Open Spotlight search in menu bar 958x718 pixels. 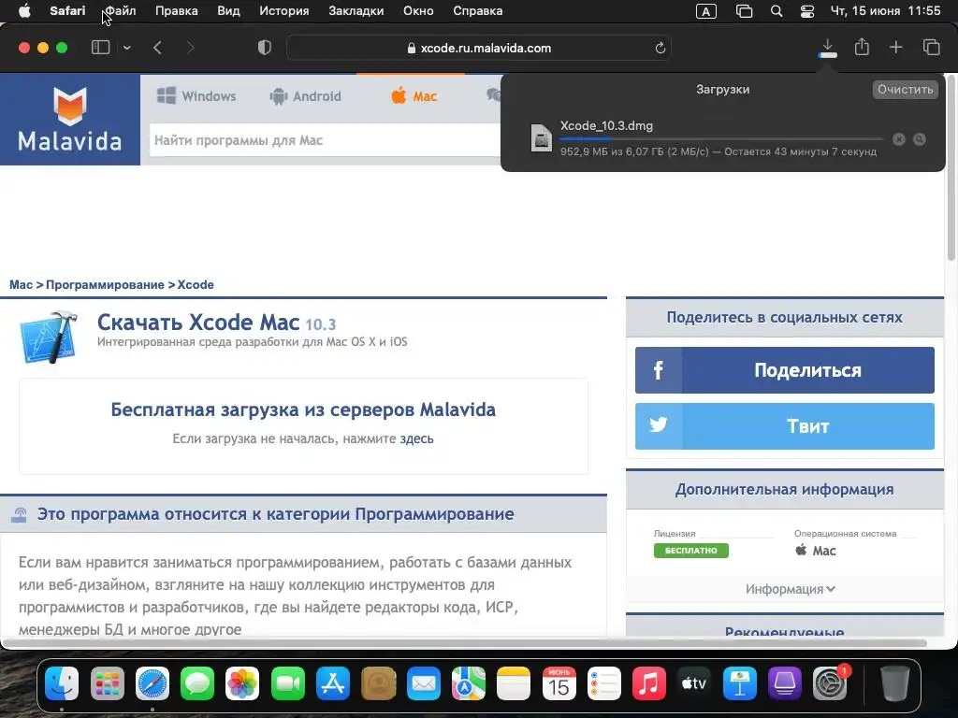(x=777, y=11)
